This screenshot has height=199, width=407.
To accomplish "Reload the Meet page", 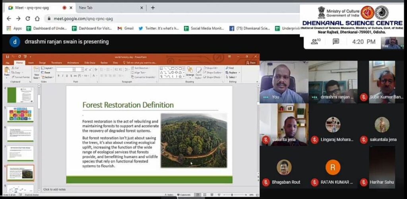I will (28, 19).
